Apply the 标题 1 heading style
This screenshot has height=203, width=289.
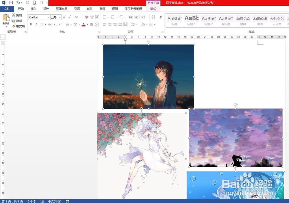(x=192, y=20)
